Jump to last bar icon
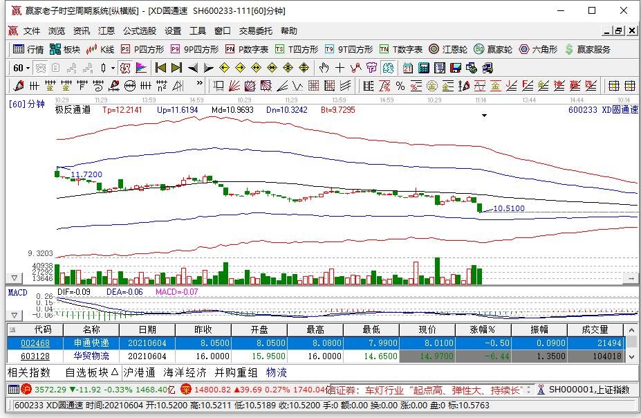 click(176, 68)
